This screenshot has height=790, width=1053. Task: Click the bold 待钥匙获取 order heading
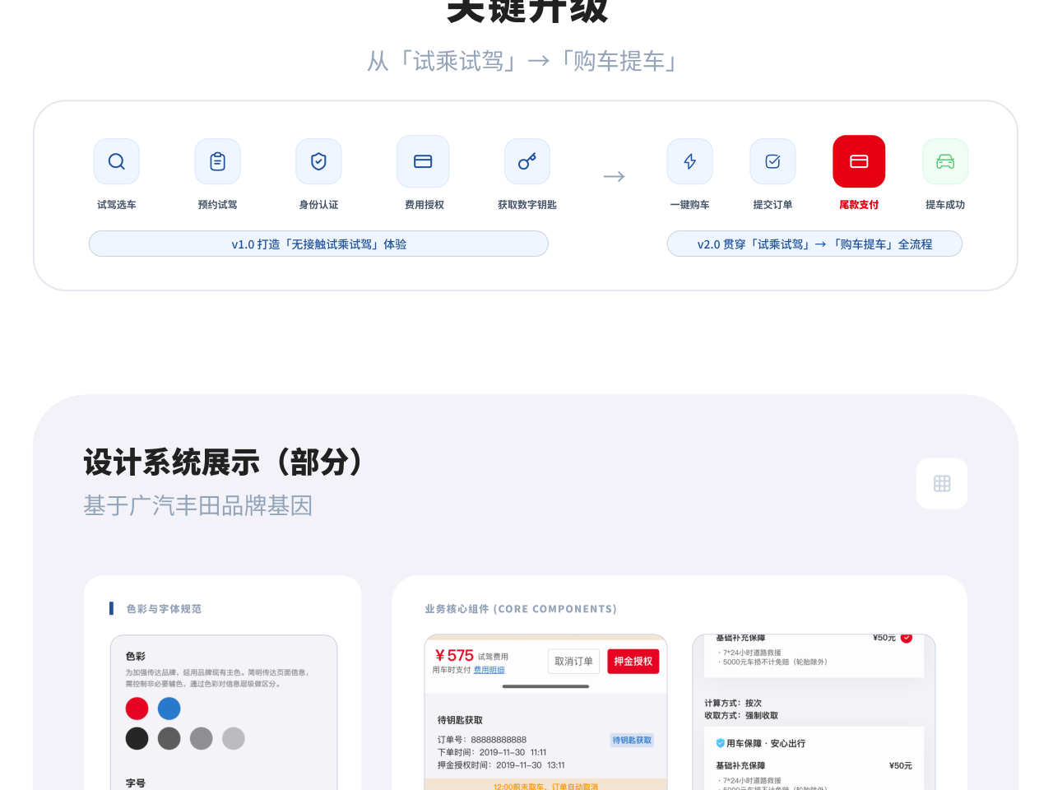[461, 720]
